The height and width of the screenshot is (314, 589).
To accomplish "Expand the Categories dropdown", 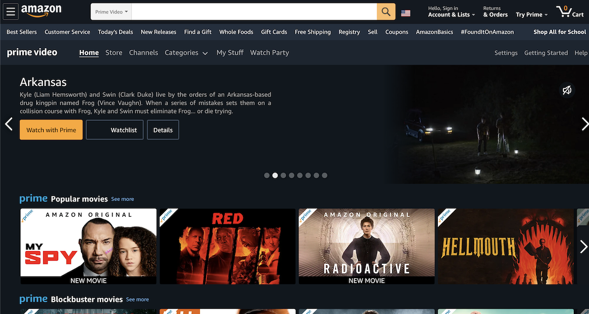I will click(x=186, y=53).
